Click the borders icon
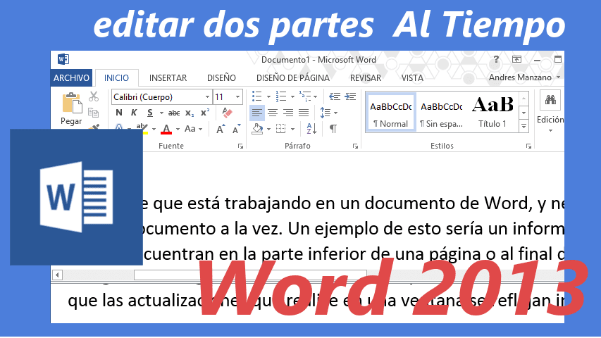Image resolution: width=601 pixels, height=338 pixels. (x=281, y=129)
